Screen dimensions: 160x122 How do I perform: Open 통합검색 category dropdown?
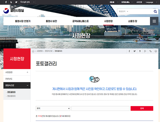point(123,11)
